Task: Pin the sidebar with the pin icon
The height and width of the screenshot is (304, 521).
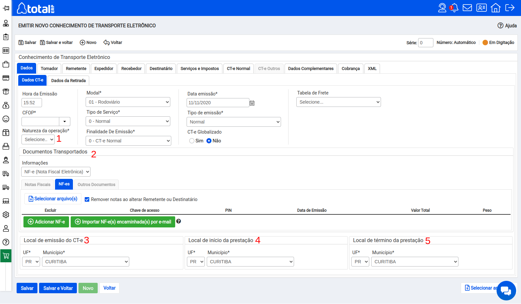Action: 6,8
